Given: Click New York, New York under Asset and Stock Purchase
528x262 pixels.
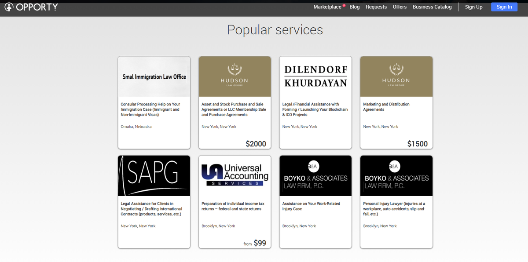Looking at the screenshot, I should click(x=219, y=127).
